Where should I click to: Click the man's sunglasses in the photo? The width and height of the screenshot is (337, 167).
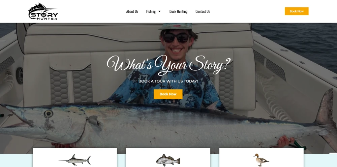pos(177,38)
